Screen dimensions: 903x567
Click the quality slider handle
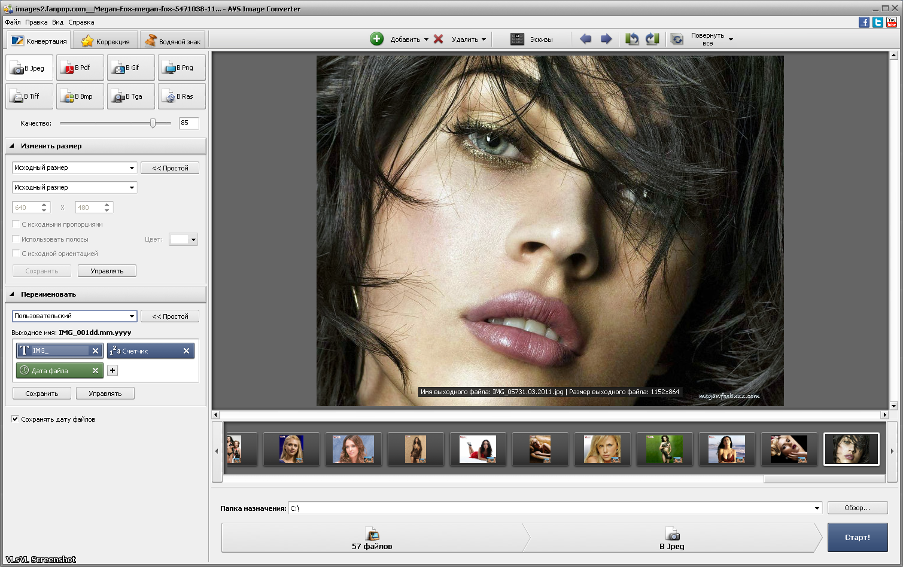(x=153, y=123)
